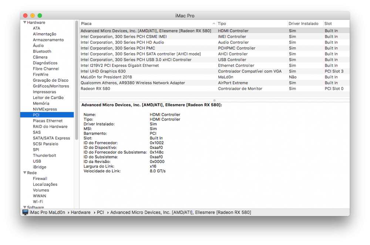Click the sidebar vertical scrollbar
Viewport: 370px width, 245px height.
[x=77, y=80]
